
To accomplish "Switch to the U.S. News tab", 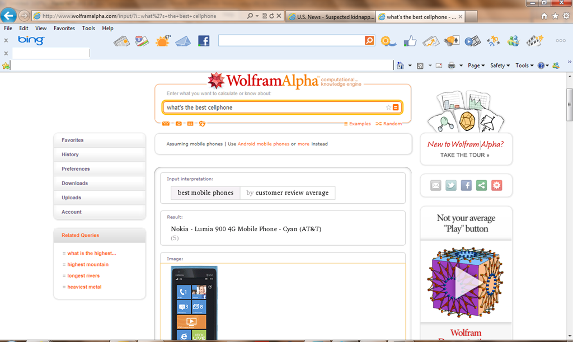I will [x=331, y=17].
